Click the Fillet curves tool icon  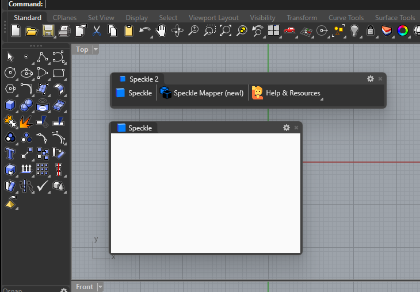26,89
